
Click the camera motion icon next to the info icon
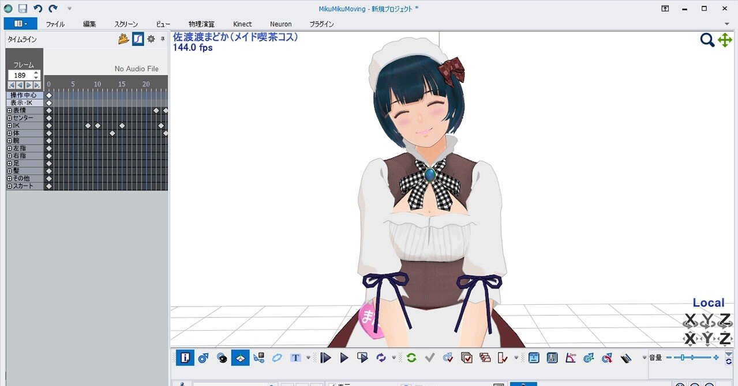click(x=203, y=358)
